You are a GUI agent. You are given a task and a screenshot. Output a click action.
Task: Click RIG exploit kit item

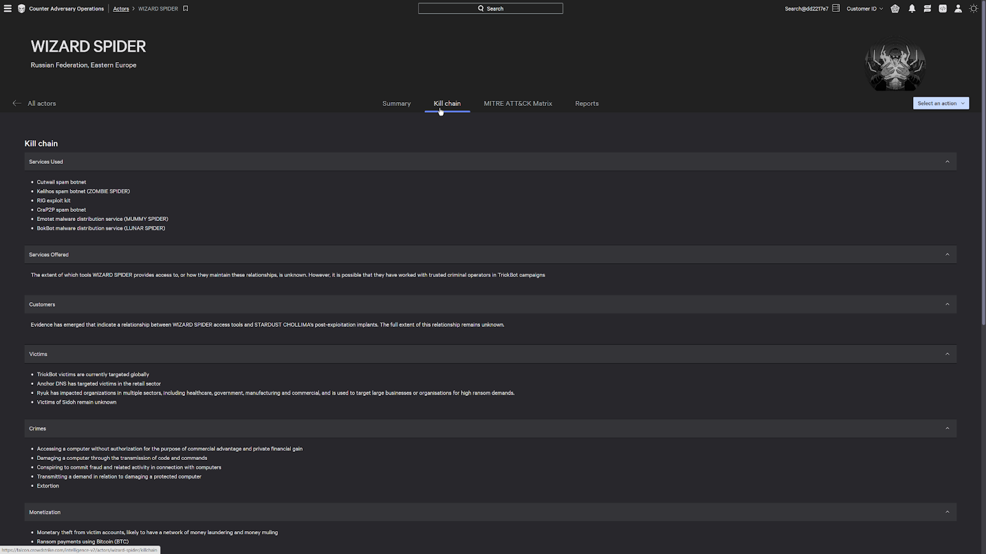[x=54, y=201]
